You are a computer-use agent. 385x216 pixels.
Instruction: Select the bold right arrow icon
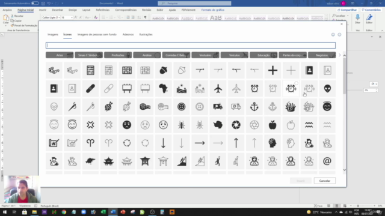coord(200,143)
